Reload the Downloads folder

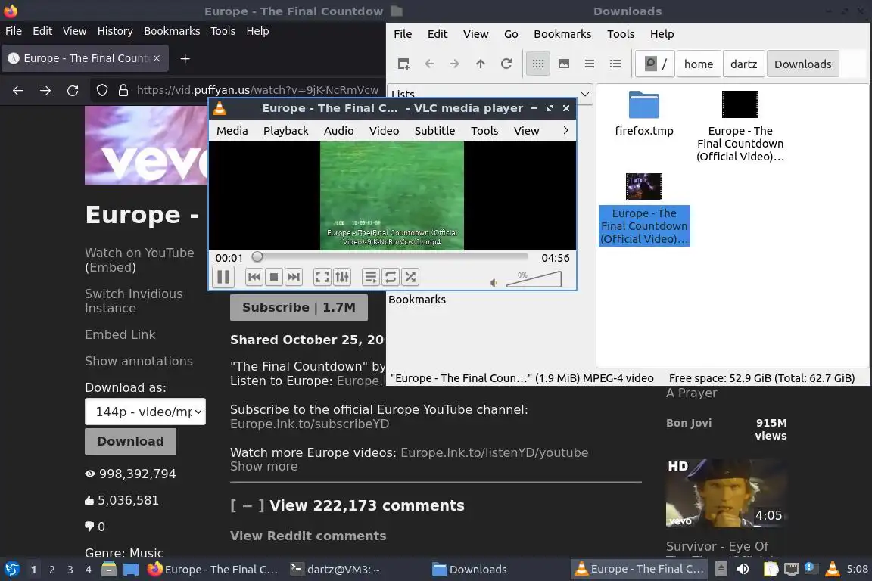click(x=506, y=64)
